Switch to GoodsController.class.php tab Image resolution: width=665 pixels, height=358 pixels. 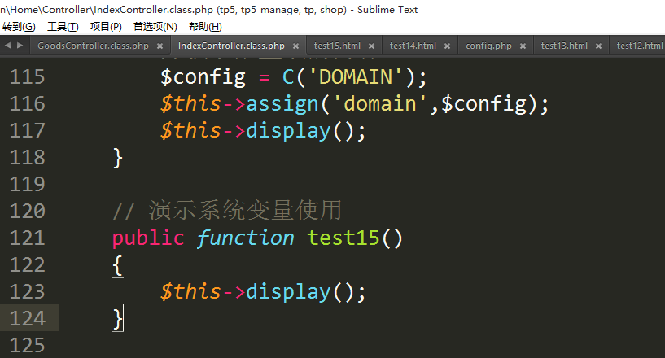tap(93, 46)
